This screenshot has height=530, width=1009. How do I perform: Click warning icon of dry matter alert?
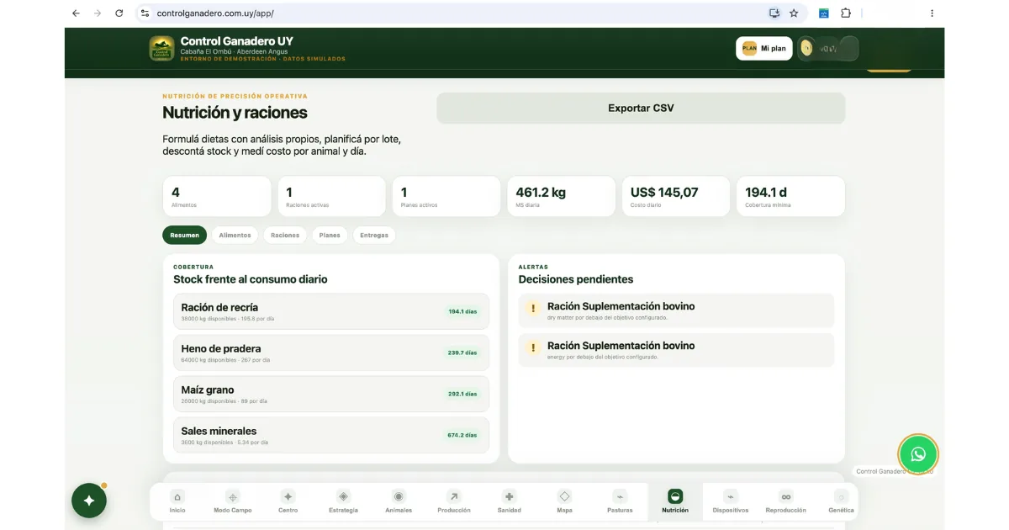point(533,309)
